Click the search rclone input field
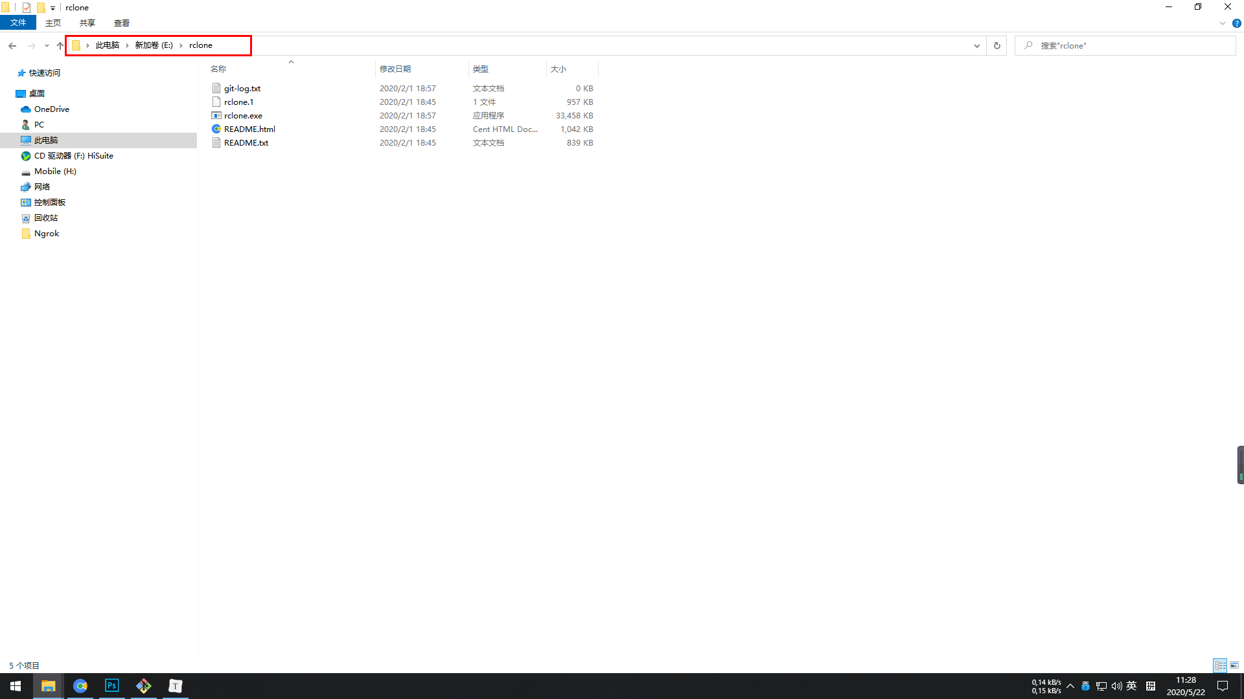The image size is (1244, 699). (1125, 45)
